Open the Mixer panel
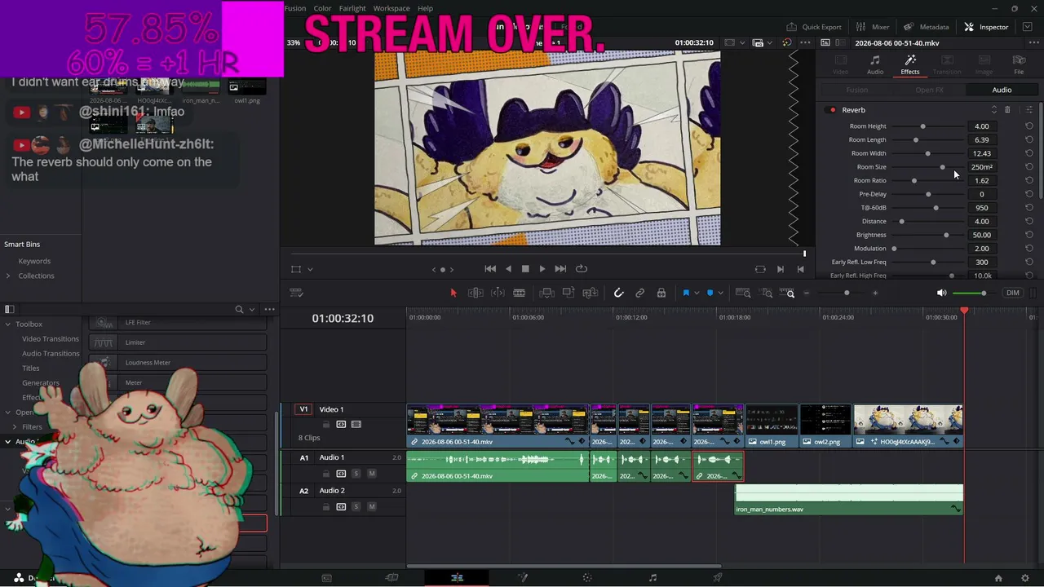The image size is (1044, 587). 873,27
